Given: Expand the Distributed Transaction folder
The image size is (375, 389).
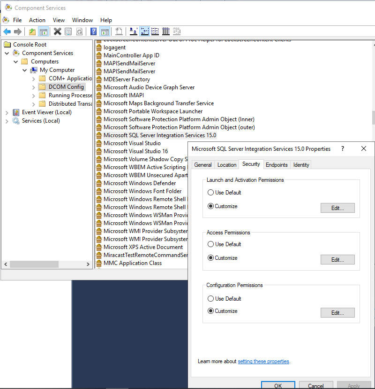Looking at the screenshot, I should pyautogui.click(x=34, y=104).
